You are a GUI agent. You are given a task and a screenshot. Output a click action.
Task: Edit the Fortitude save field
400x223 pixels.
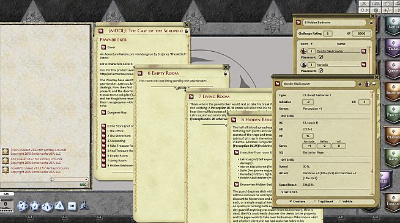coord(309,146)
